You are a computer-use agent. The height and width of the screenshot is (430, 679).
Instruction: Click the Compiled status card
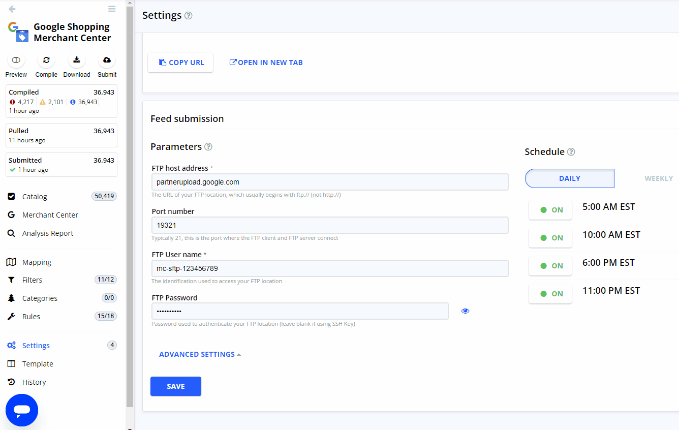(x=61, y=101)
